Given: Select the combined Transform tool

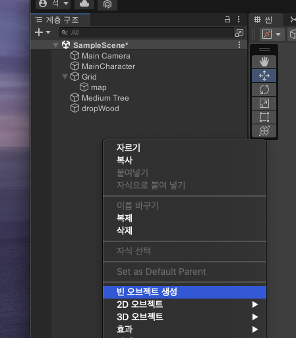Looking at the screenshot, I should [264, 131].
